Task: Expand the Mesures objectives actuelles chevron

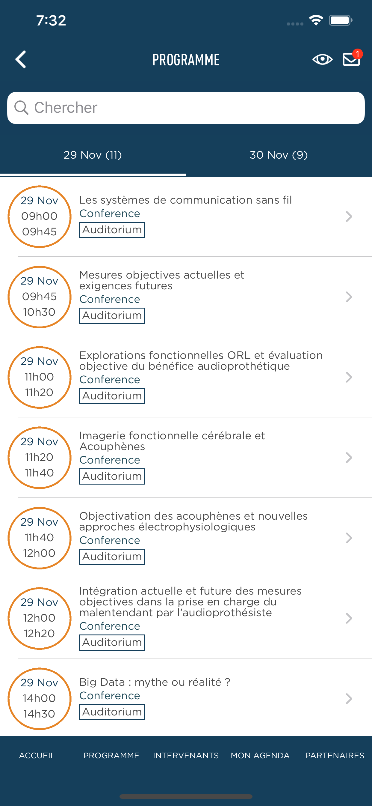Action: pyautogui.click(x=349, y=297)
